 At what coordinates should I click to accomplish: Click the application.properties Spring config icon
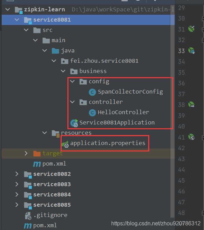65,144
